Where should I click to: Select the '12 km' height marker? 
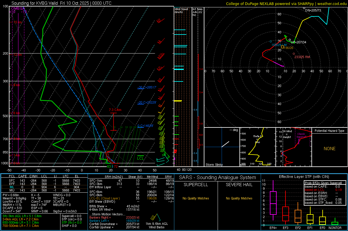pyautogui.click(x=17, y=55)
